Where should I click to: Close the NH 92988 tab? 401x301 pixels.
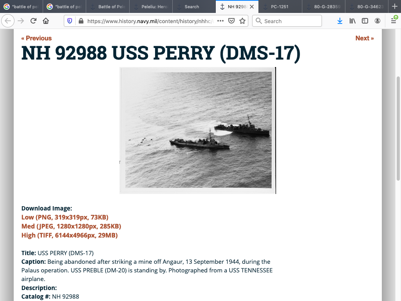point(252,7)
